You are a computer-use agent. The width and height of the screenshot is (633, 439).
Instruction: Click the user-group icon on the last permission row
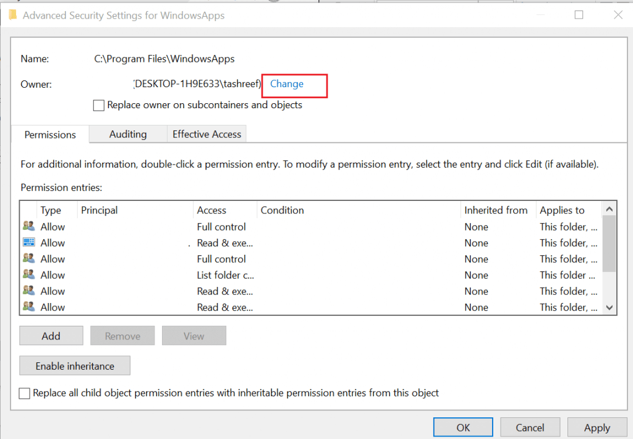(28, 307)
